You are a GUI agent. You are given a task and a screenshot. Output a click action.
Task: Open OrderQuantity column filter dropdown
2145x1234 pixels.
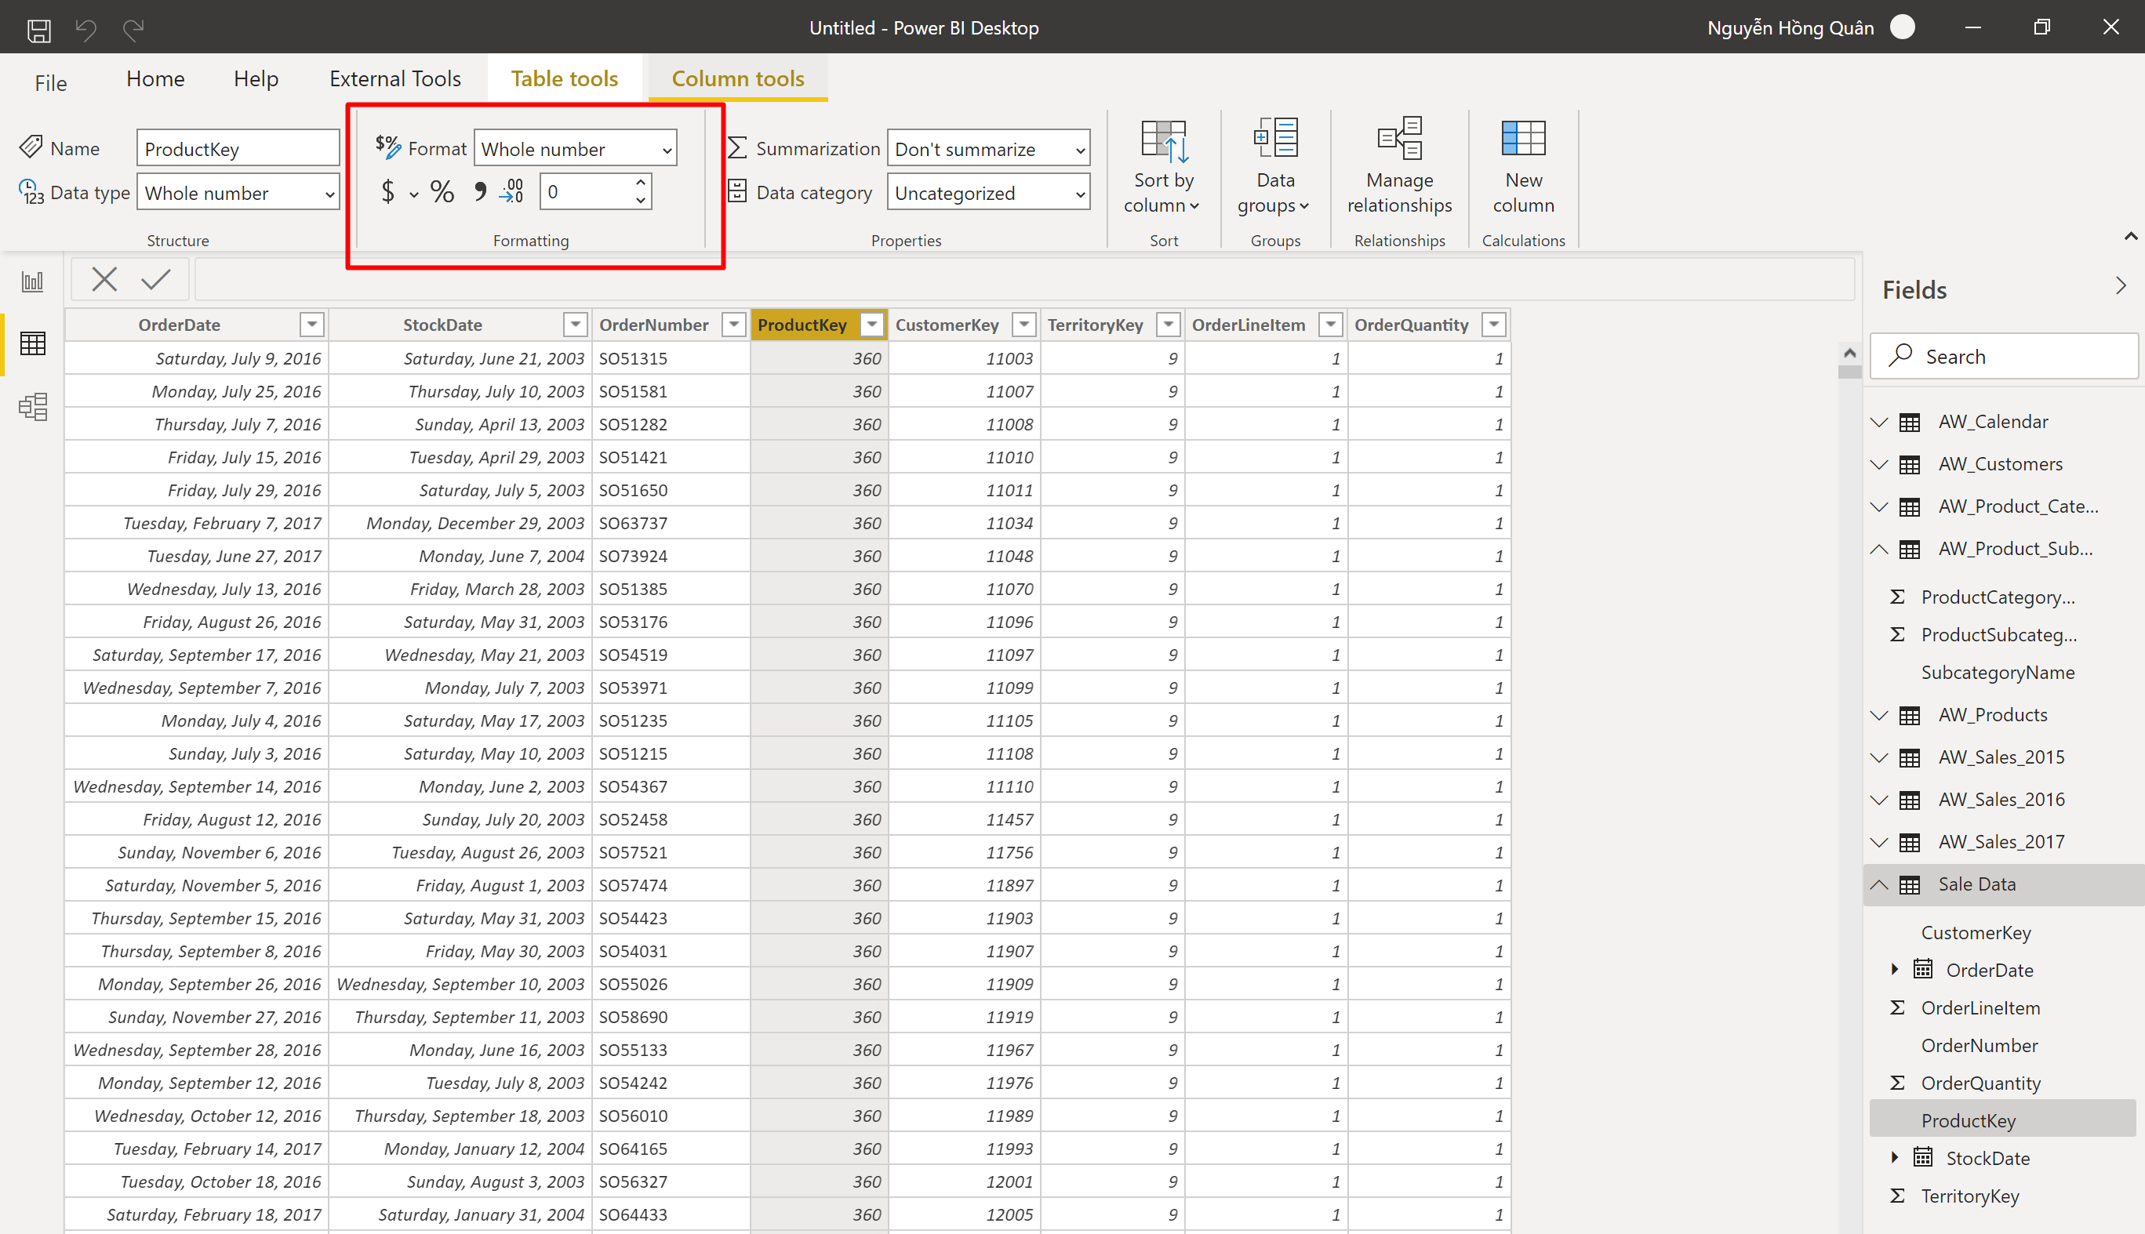click(x=1494, y=325)
